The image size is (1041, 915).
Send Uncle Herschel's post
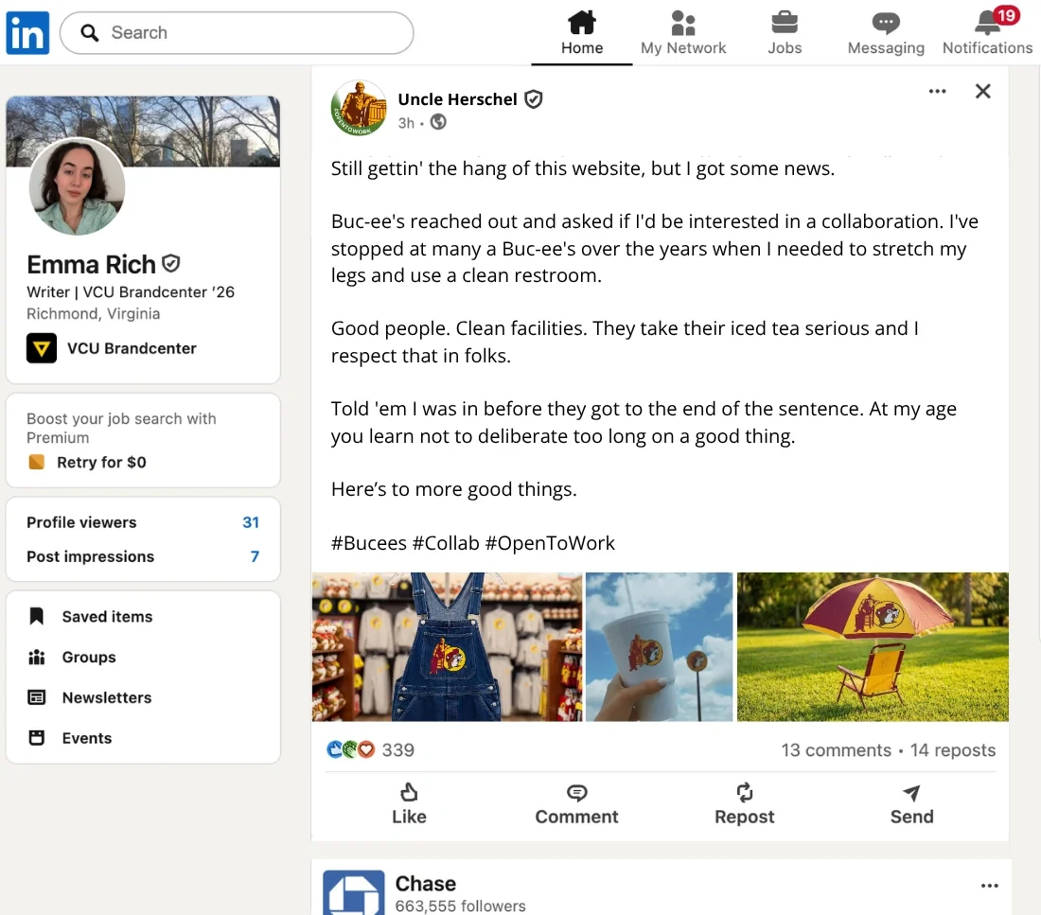[x=911, y=804]
